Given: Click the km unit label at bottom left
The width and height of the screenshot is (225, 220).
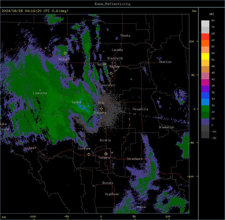Looking at the screenshot, I should 4,217.
